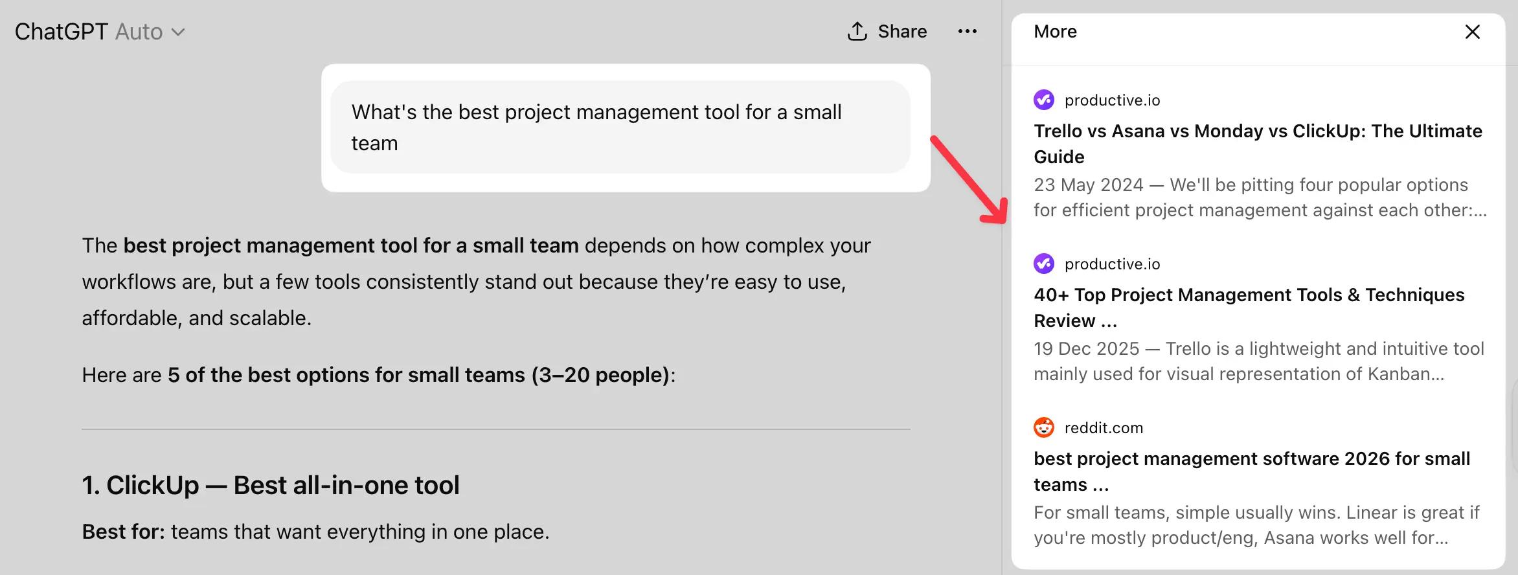Click 'Best for: teams that want everything' text

point(315,532)
